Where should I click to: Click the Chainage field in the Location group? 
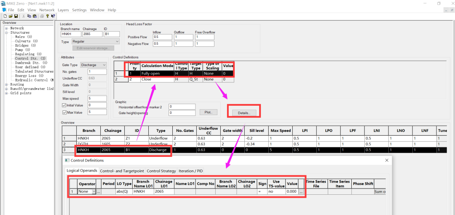93,34
